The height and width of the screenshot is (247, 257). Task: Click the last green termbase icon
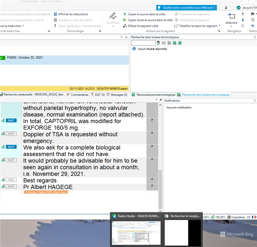pos(180,43)
